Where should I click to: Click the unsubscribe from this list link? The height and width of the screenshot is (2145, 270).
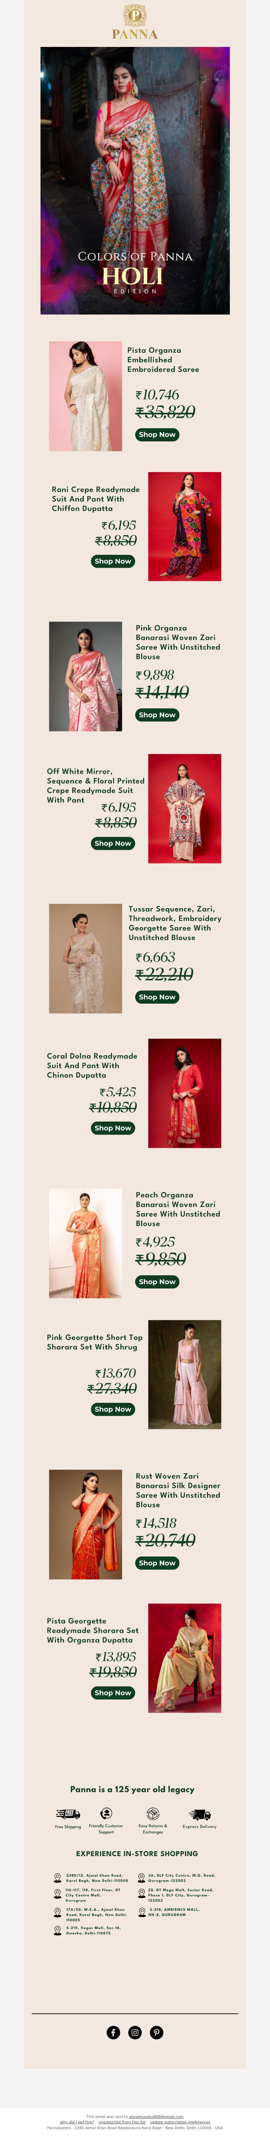coord(122,2122)
